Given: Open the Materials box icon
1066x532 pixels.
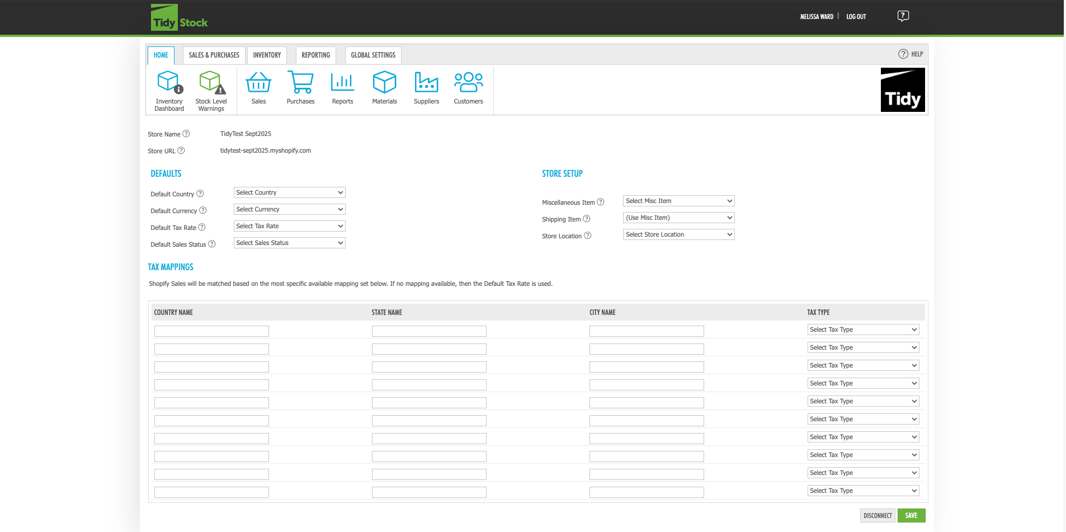Looking at the screenshot, I should pyautogui.click(x=384, y=82).
